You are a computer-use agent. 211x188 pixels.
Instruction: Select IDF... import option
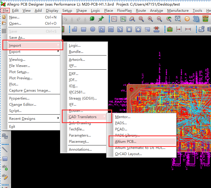tap(87, 80)
